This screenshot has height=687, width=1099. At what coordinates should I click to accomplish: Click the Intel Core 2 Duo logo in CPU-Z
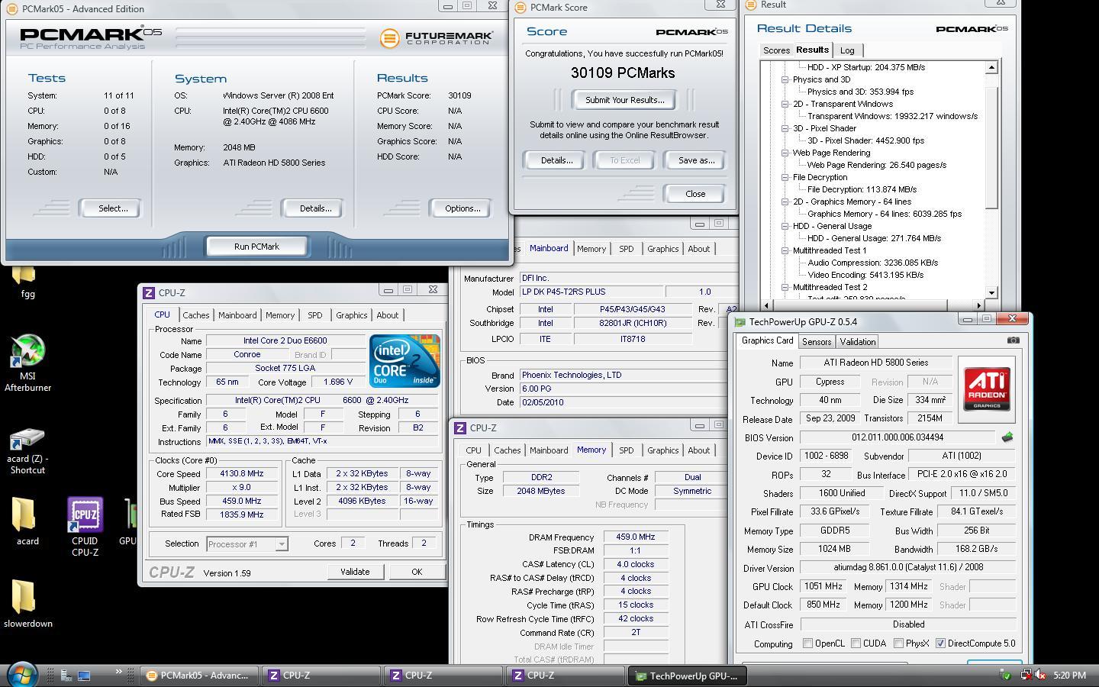404,360
